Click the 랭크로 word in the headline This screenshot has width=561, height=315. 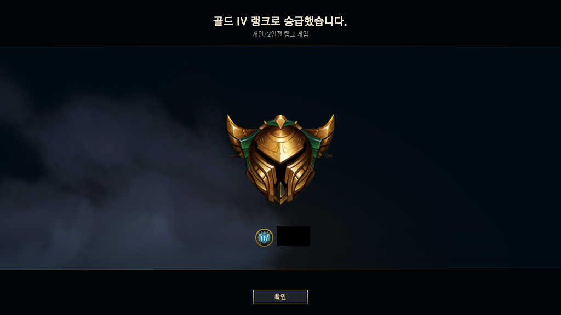266,21
